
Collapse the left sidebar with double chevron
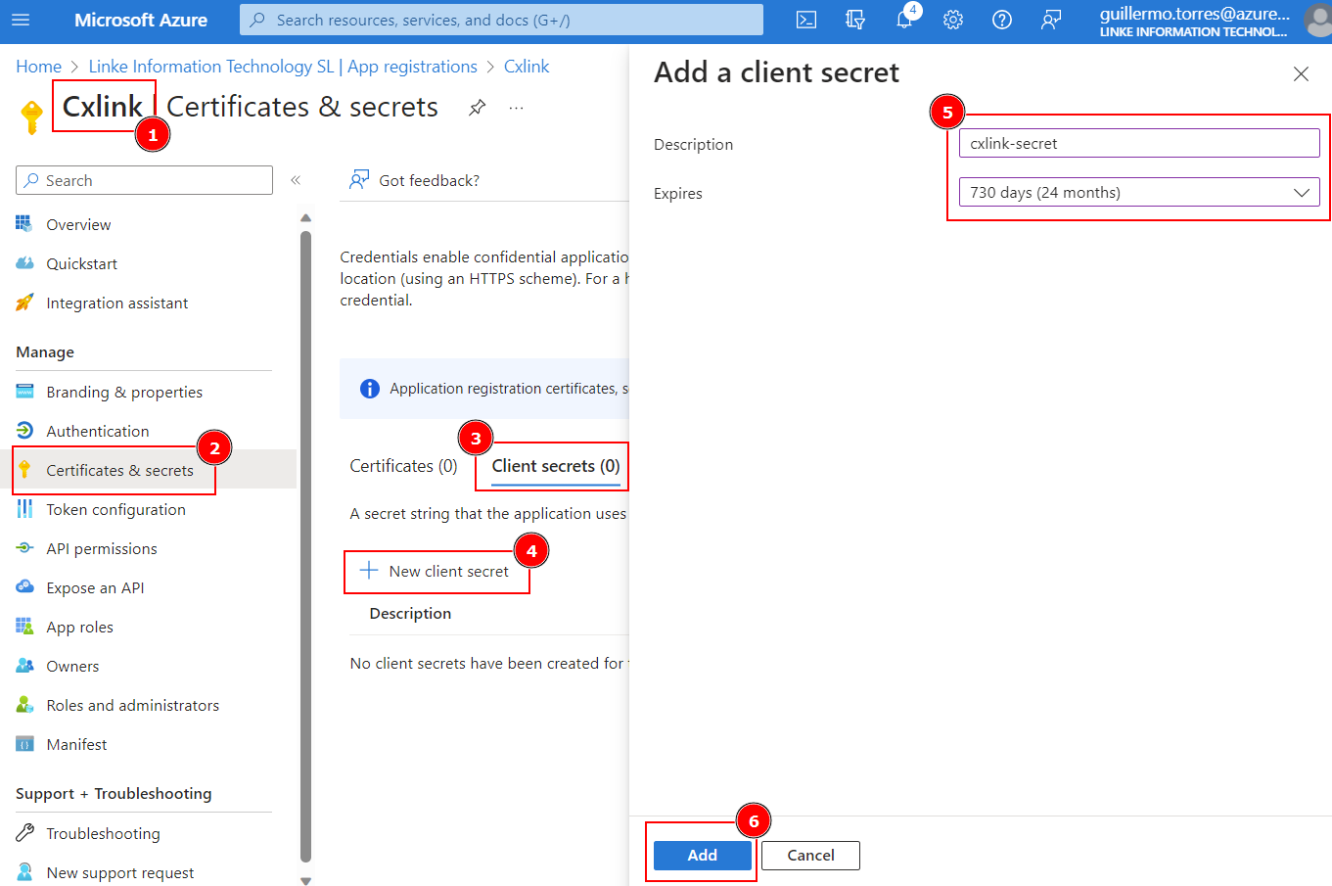296,180
